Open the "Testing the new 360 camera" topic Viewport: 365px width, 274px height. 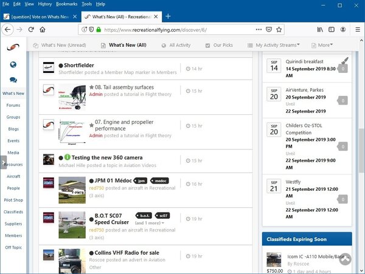[116, 157]
